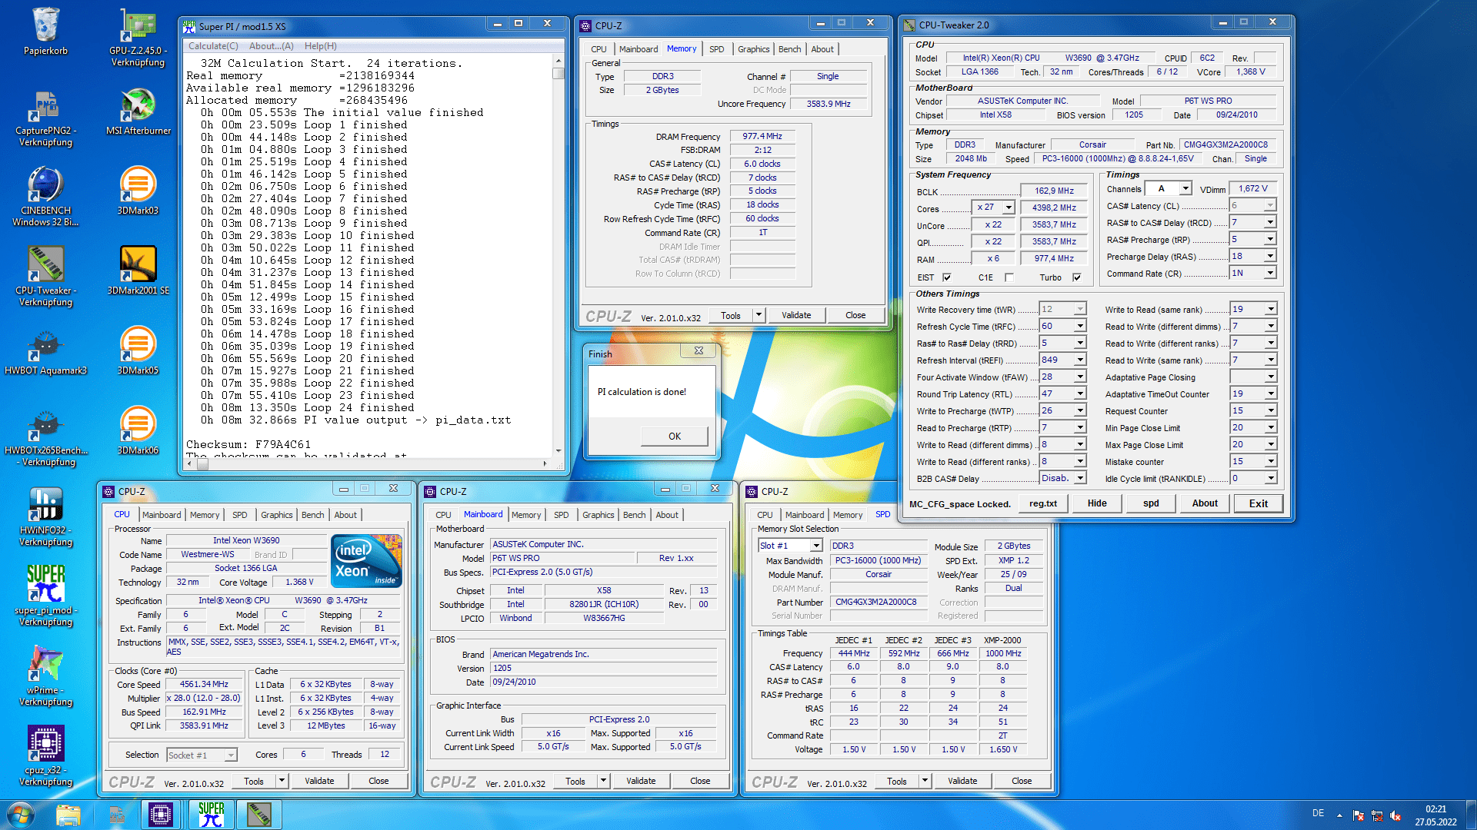Open the Write Recovery time (tWR) dropdown
Image resolution: width=1477 pixels, height=830 pixels.
[1080, 309]
